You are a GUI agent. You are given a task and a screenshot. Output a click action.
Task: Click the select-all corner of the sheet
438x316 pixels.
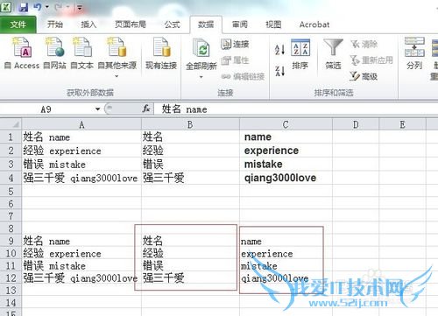[x=11, y=124]
